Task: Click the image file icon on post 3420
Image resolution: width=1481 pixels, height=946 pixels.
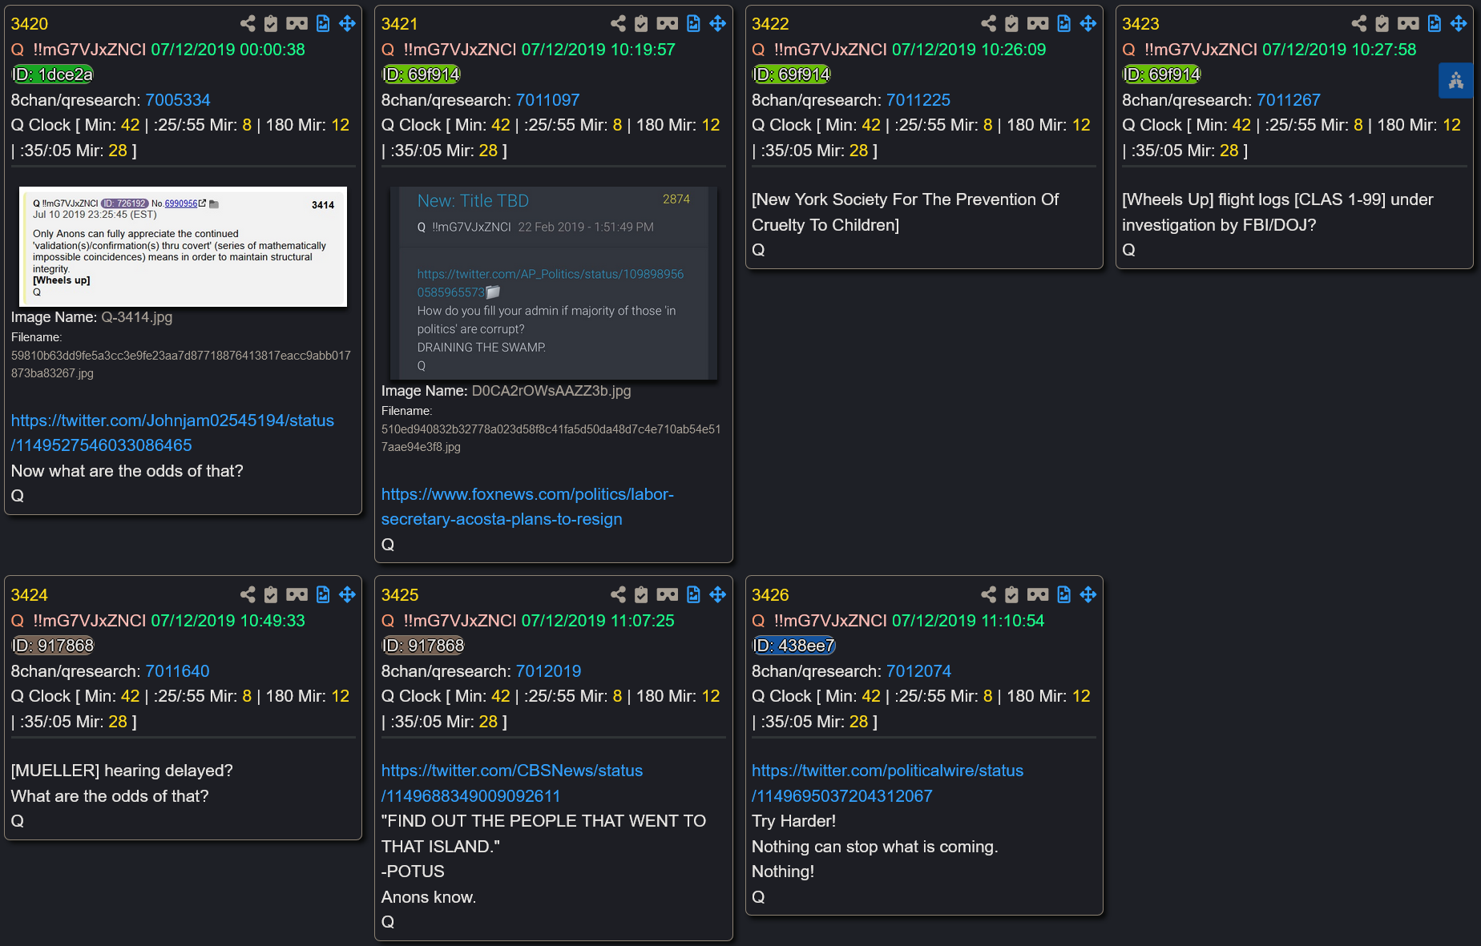Action: click(323, 24)
